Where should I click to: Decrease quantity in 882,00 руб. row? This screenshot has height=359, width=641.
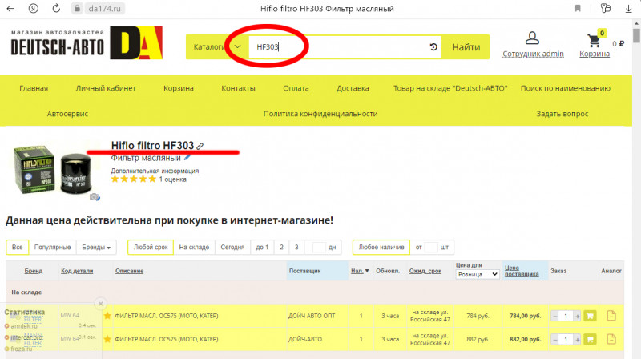554,340
